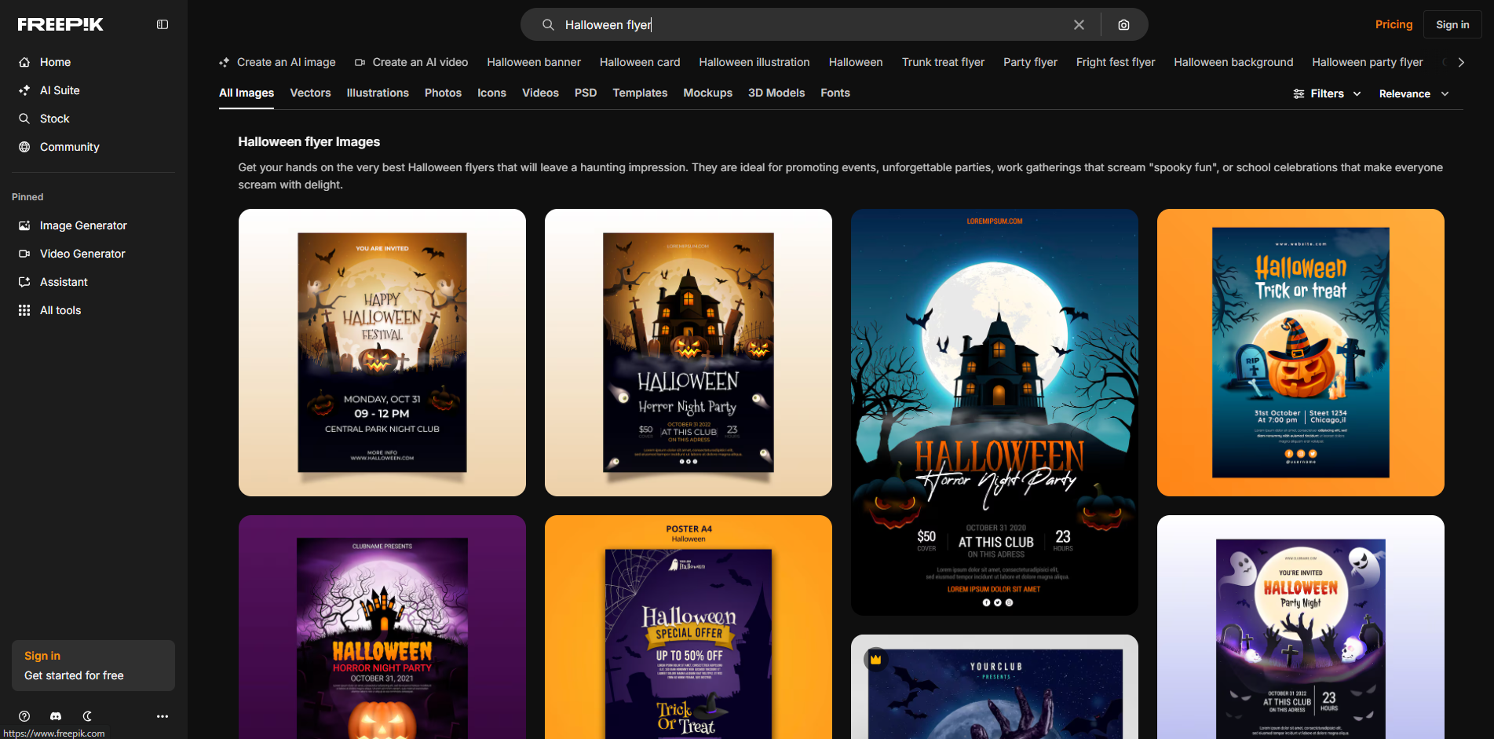Viewport: 1494px width, 739px height.
Task: Open the All tools grid
Action: point(60,310)
